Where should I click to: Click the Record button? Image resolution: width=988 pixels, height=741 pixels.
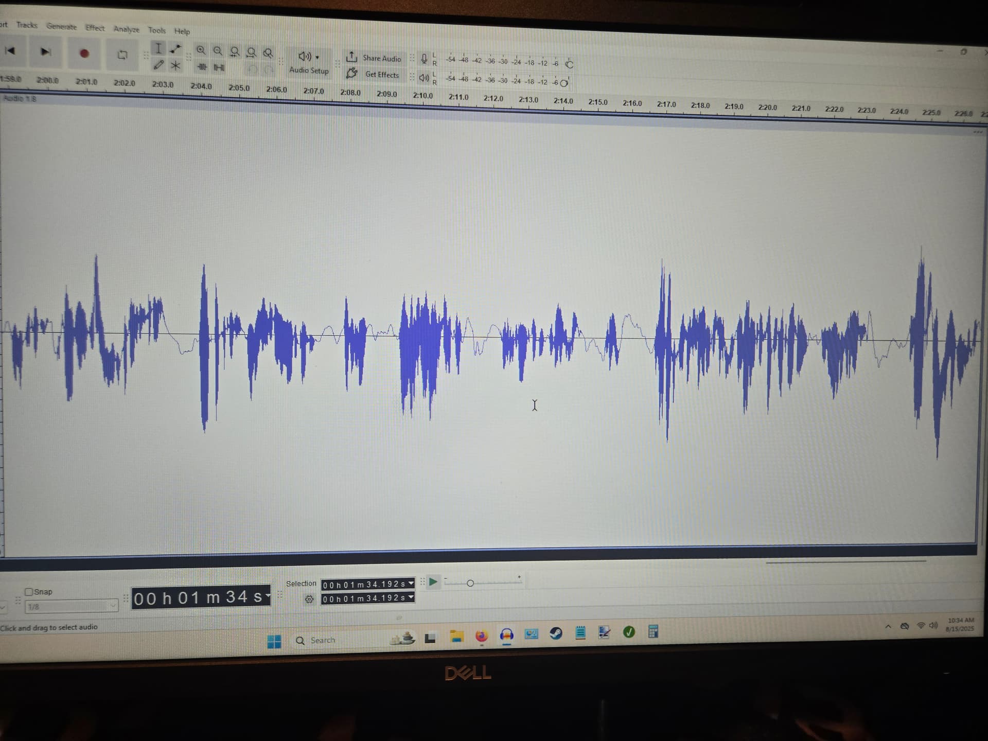84,53
